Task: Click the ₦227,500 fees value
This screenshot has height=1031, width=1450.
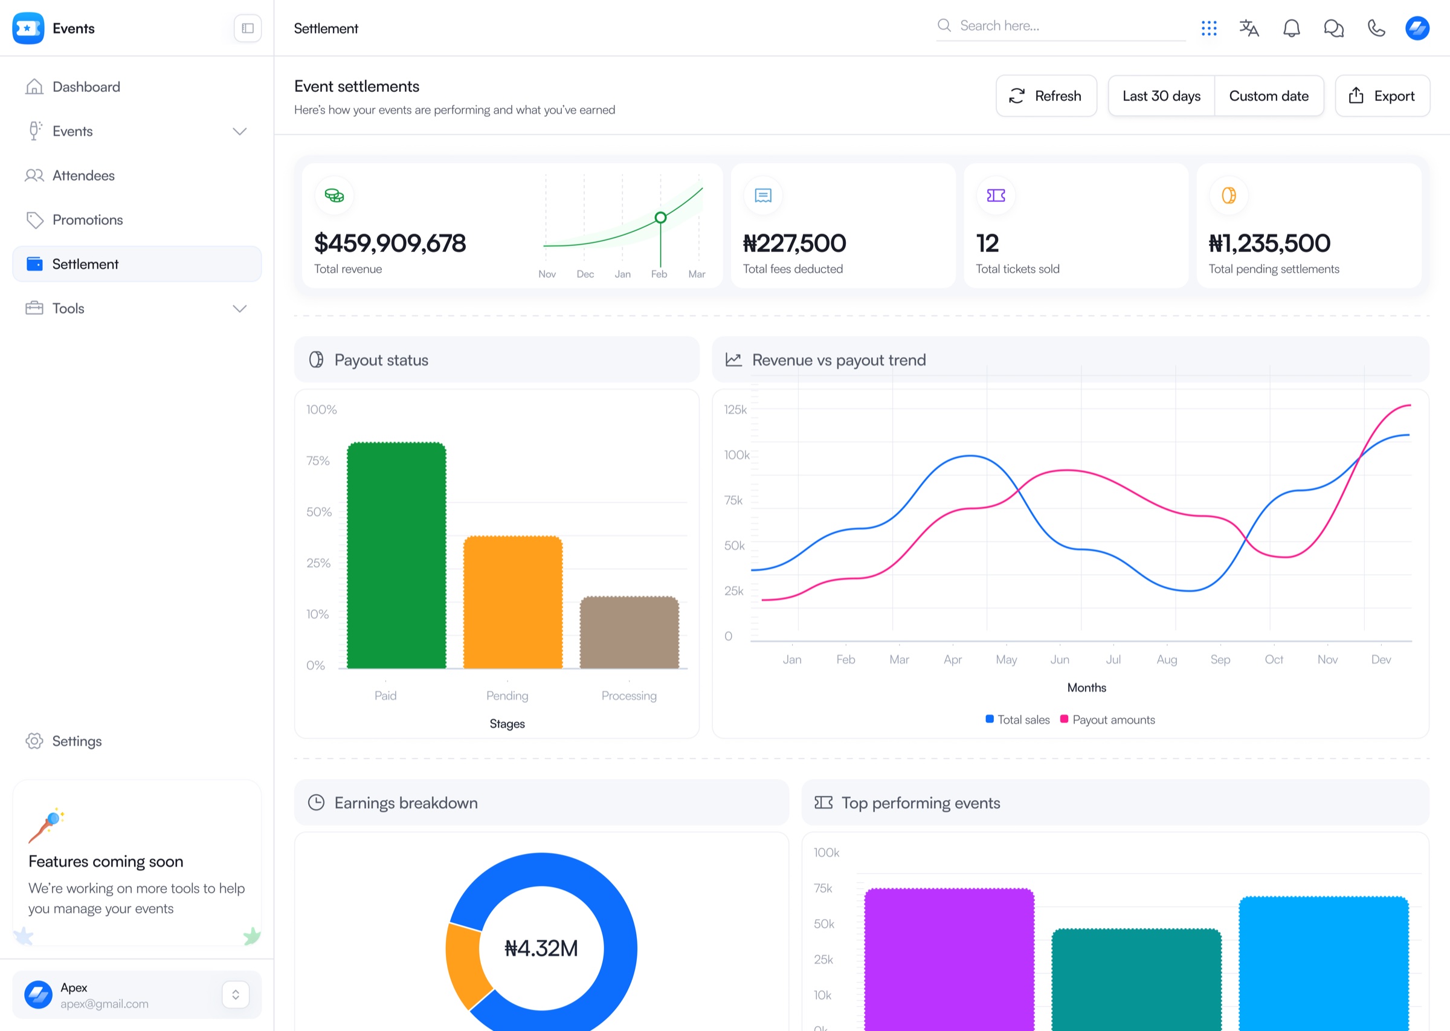Action: click(794, 243)
